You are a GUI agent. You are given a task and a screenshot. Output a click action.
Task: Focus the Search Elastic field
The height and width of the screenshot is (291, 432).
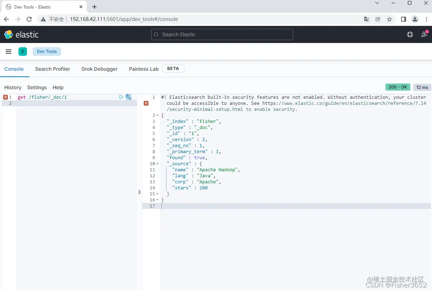(x=222, y=34)
